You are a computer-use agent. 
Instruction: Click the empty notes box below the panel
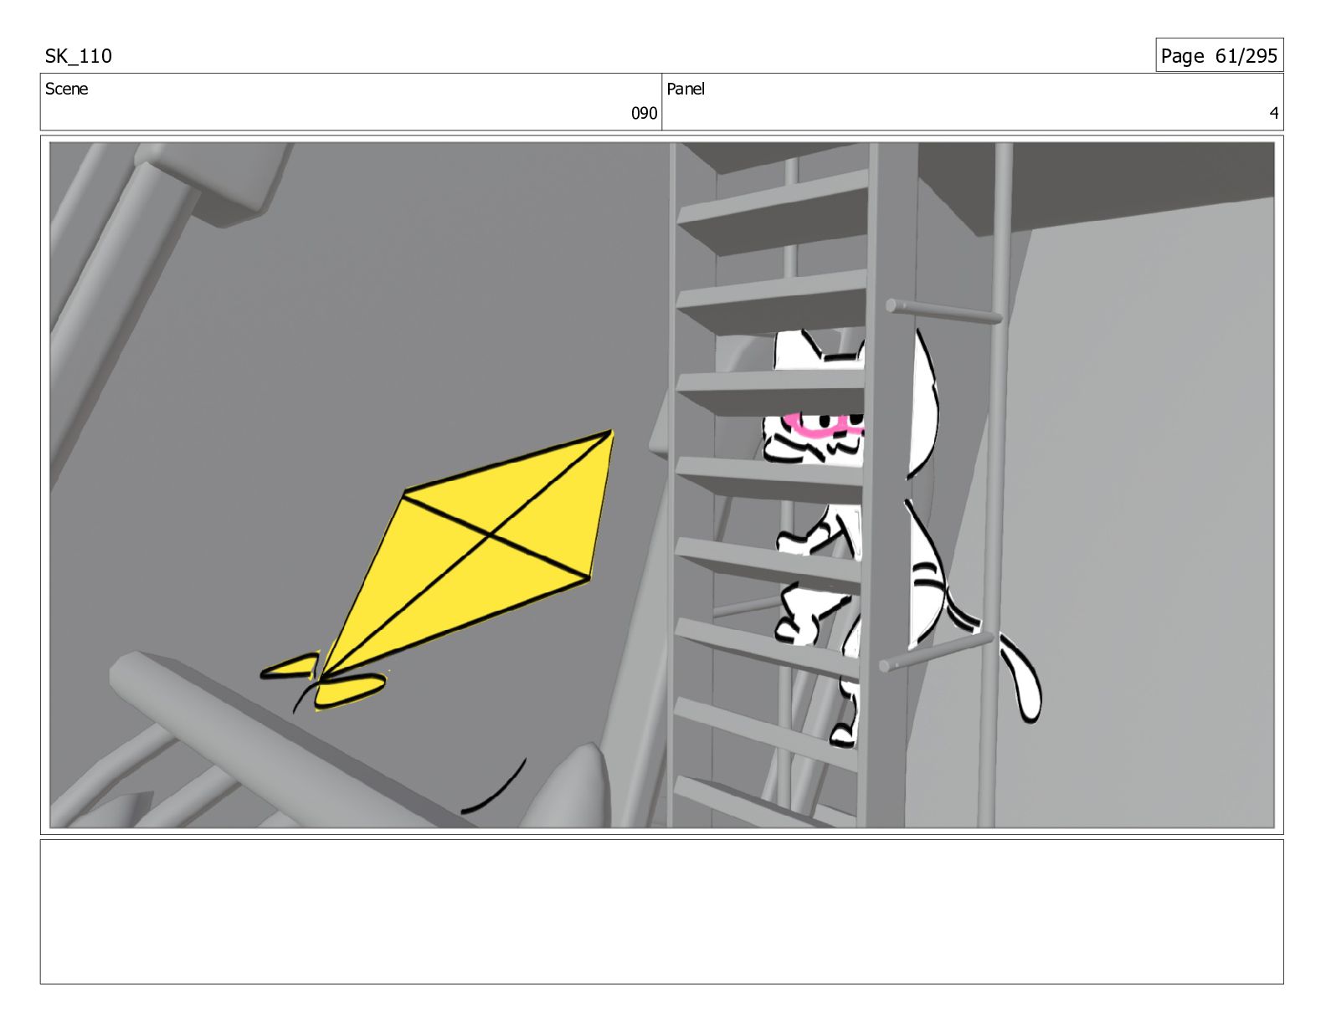(x=661, y=911)
